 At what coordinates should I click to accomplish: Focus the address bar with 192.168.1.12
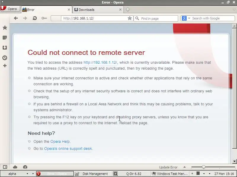point(94,18)
